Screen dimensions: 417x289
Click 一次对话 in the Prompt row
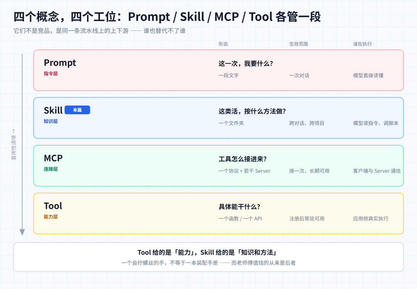(x=300, y=76)
